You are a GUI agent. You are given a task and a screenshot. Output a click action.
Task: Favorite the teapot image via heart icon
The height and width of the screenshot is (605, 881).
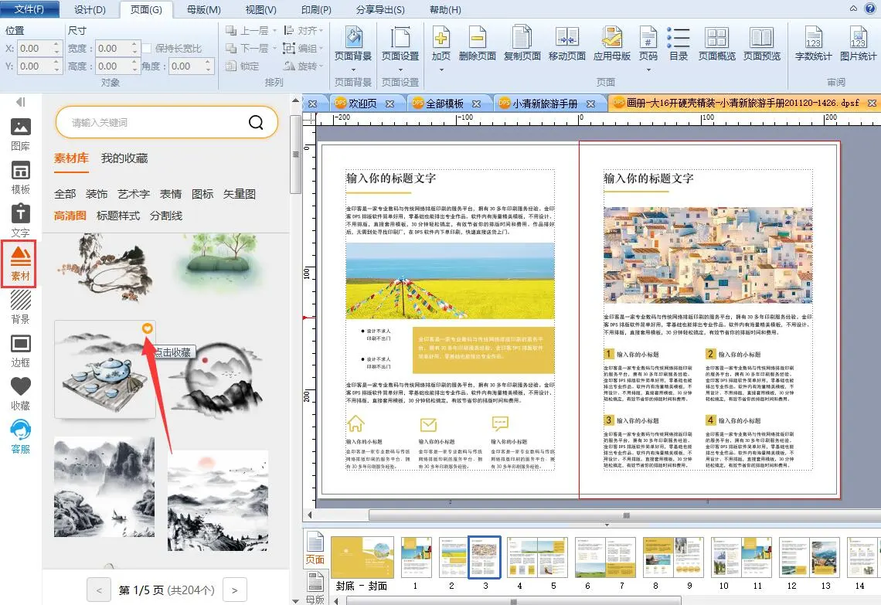[x=147, y=330]
